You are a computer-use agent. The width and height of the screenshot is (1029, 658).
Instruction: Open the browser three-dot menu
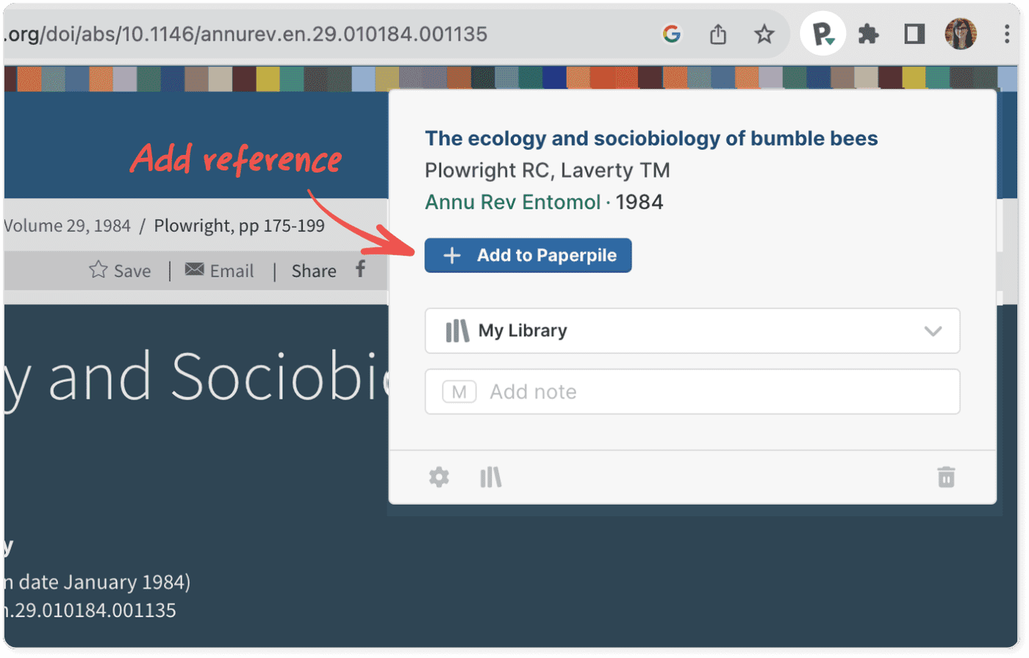click(1007, 33)
